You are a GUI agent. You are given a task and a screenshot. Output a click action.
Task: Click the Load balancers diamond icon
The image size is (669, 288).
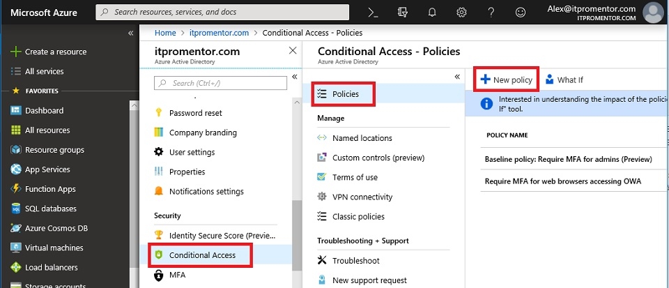pos(16,268)
